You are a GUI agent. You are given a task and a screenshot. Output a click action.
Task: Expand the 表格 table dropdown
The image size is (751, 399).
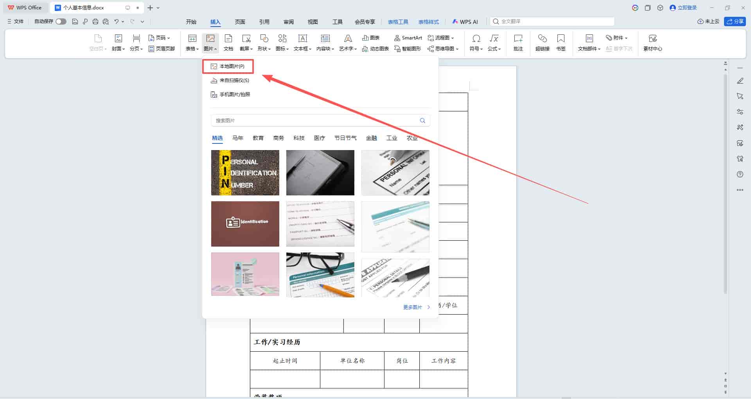[x=192, y=43]
